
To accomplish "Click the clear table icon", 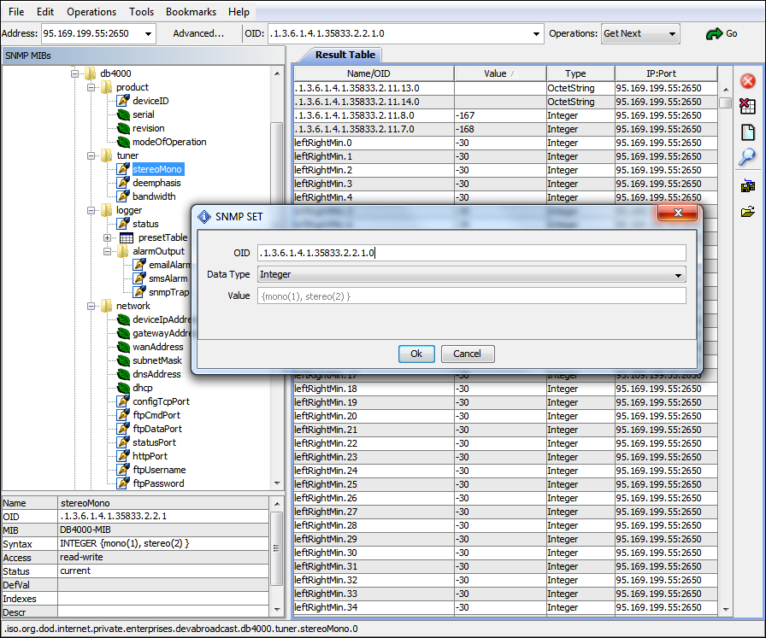I will [x=747, y=107].
